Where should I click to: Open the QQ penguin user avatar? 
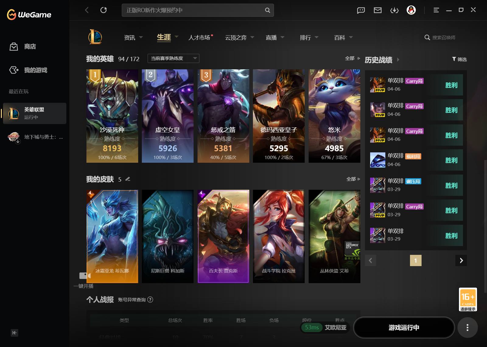point(411,10)
